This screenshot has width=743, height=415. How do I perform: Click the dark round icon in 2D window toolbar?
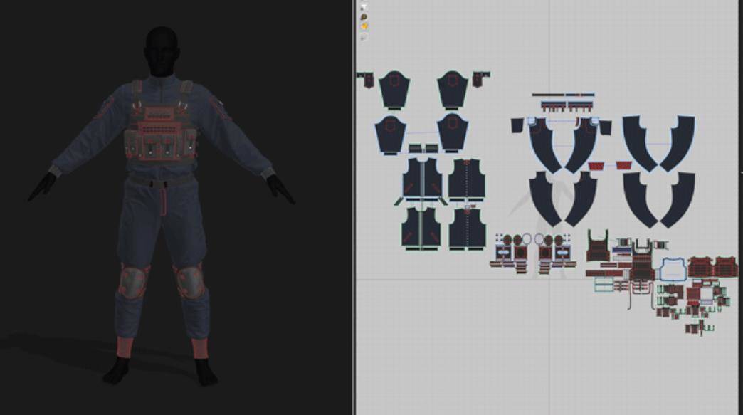(364, 17)
